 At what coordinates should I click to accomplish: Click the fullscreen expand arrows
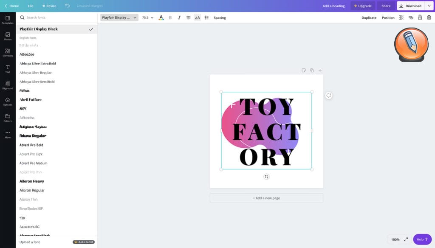click(x=406, y=239)
